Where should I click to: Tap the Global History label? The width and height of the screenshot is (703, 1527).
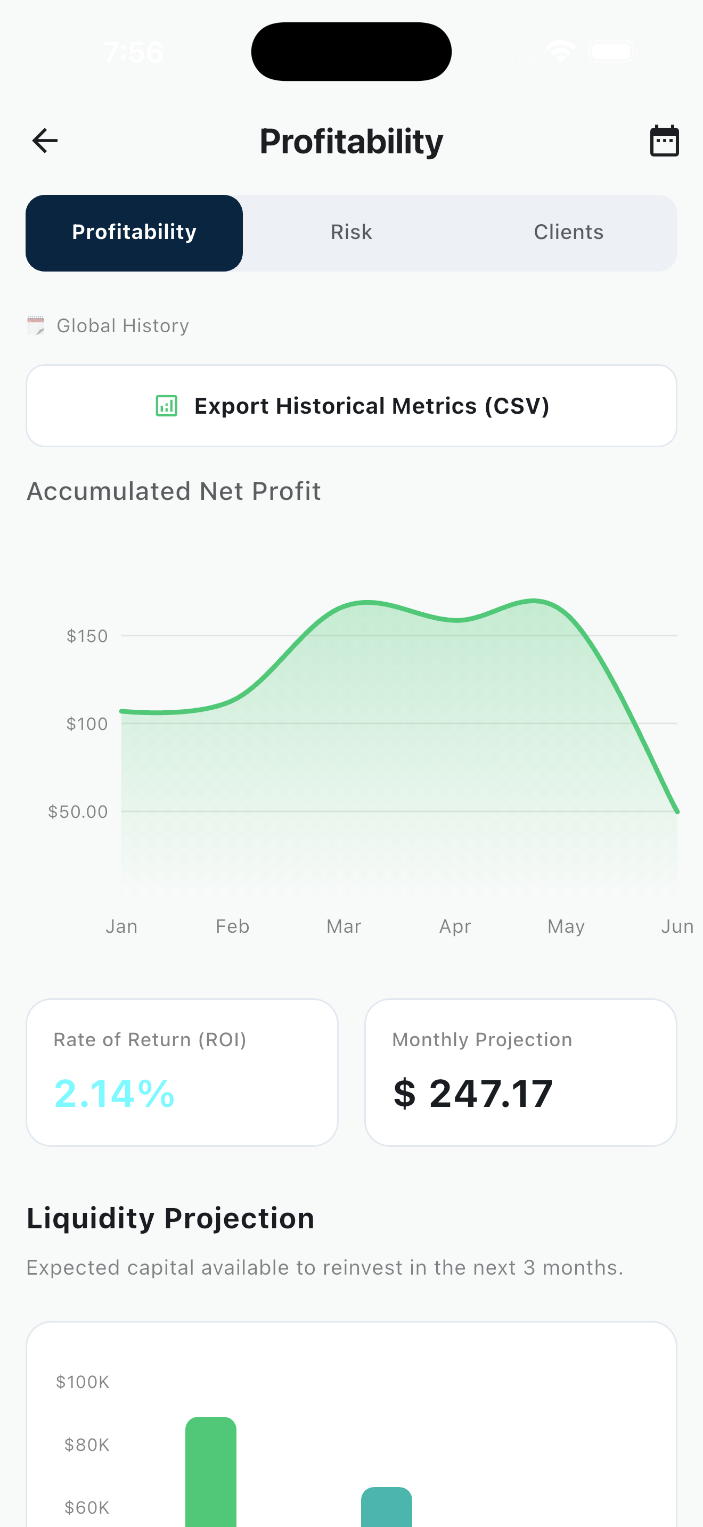(122, 325)
